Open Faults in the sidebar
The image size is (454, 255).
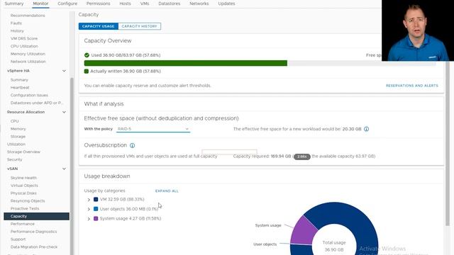coord(16,23)
